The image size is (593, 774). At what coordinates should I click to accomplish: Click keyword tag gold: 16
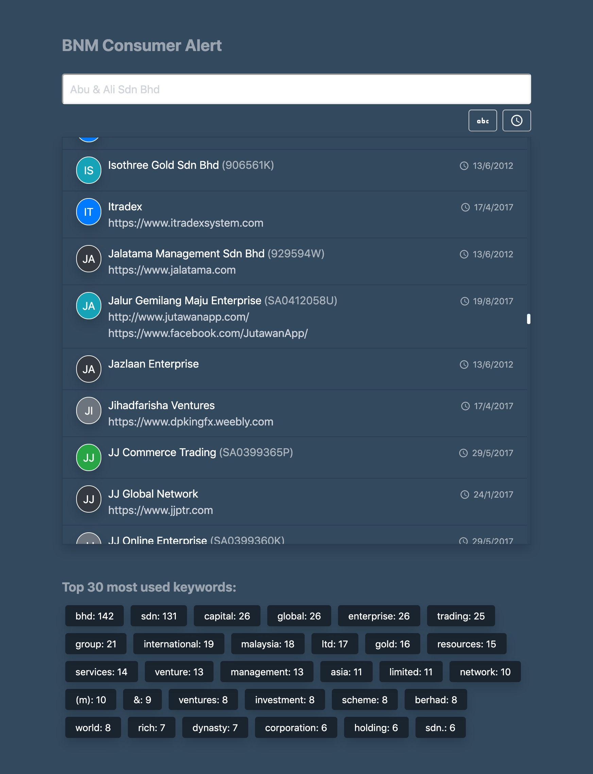392,644
